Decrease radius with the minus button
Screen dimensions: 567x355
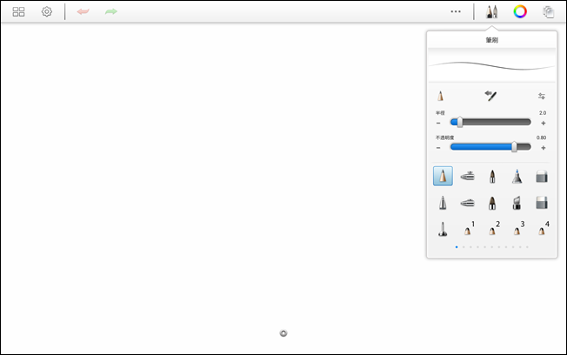point(438,123)
